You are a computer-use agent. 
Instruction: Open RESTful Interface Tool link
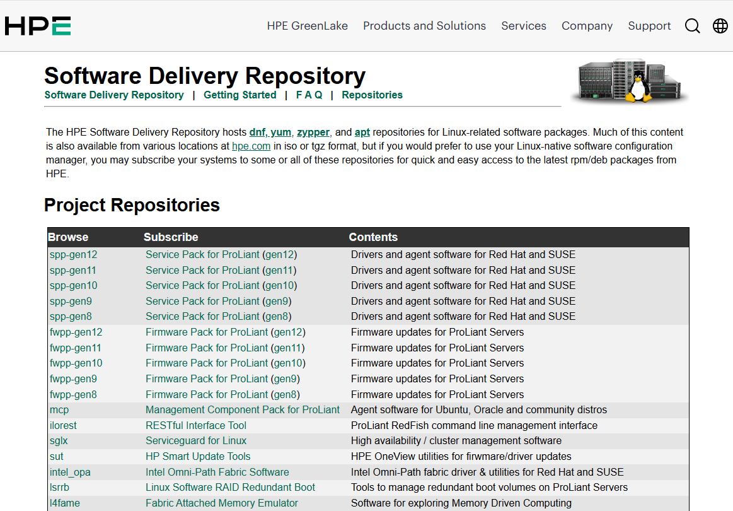196,426
